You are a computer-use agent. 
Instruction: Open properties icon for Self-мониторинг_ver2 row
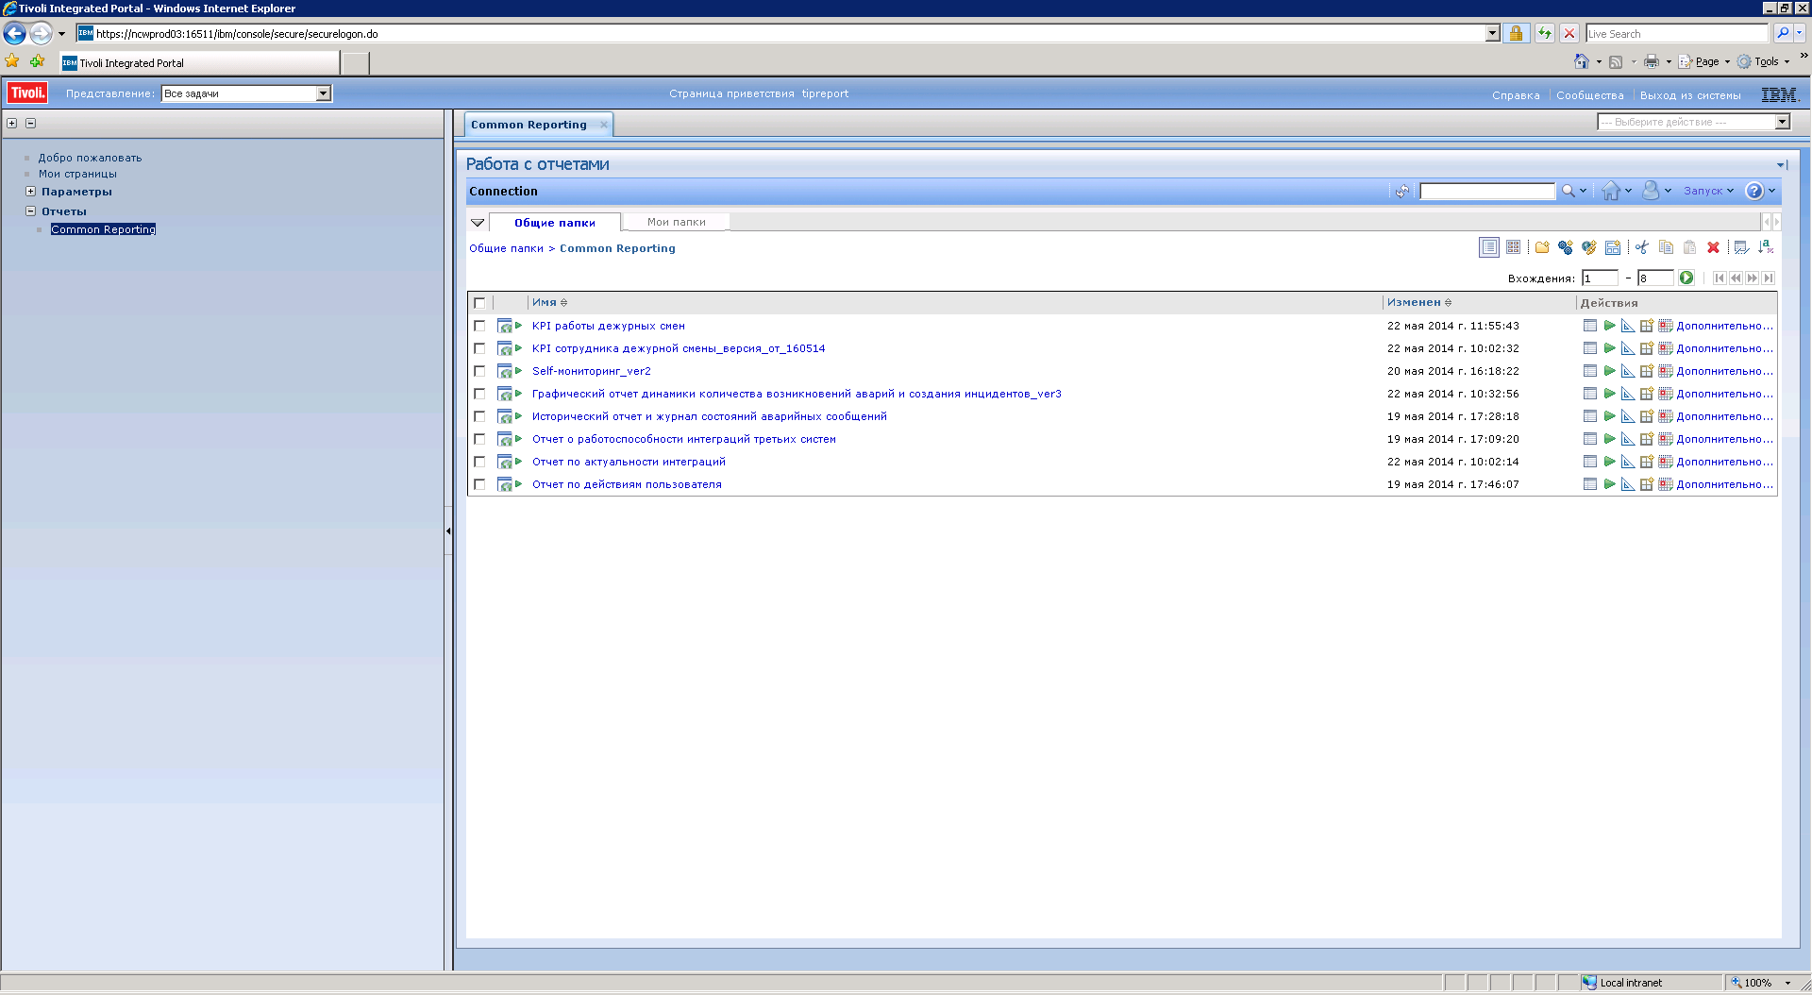point(1590,371)
